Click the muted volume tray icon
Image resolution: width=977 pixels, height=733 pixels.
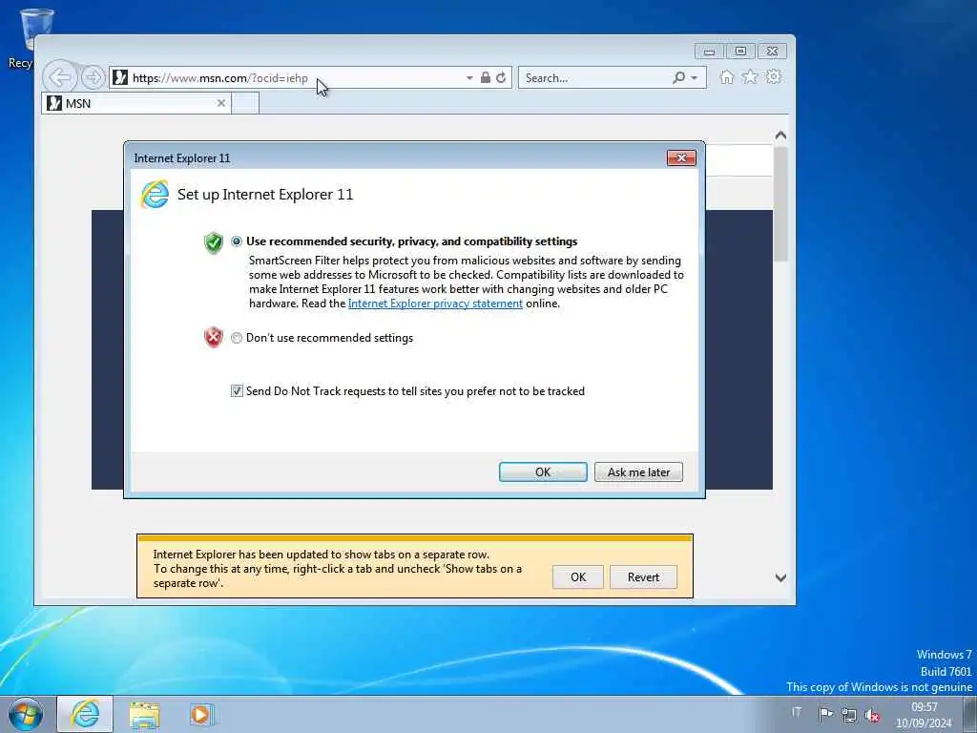click(872, 715)
